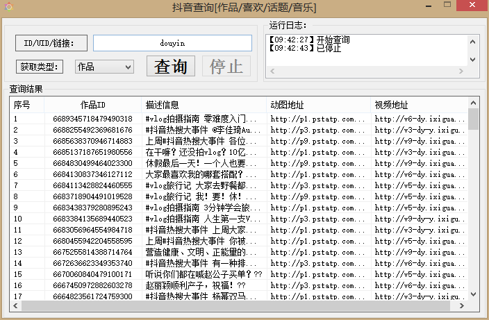489x320 pixels.
Task: Click row 1 视频地址 v6-dy URL
Action: pos(420,119)
